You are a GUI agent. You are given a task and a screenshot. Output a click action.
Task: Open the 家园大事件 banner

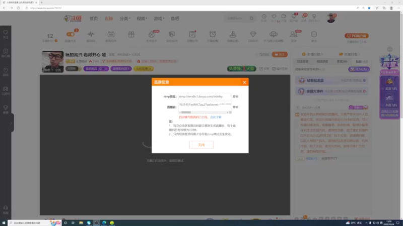(x=331, y=91)
